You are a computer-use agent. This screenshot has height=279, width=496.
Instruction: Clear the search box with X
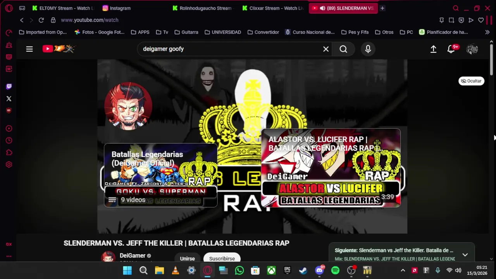pos(326,49)
